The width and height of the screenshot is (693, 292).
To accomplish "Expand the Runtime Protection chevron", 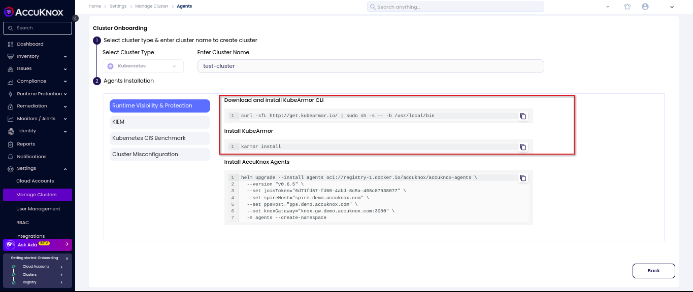I will [65, 94].
